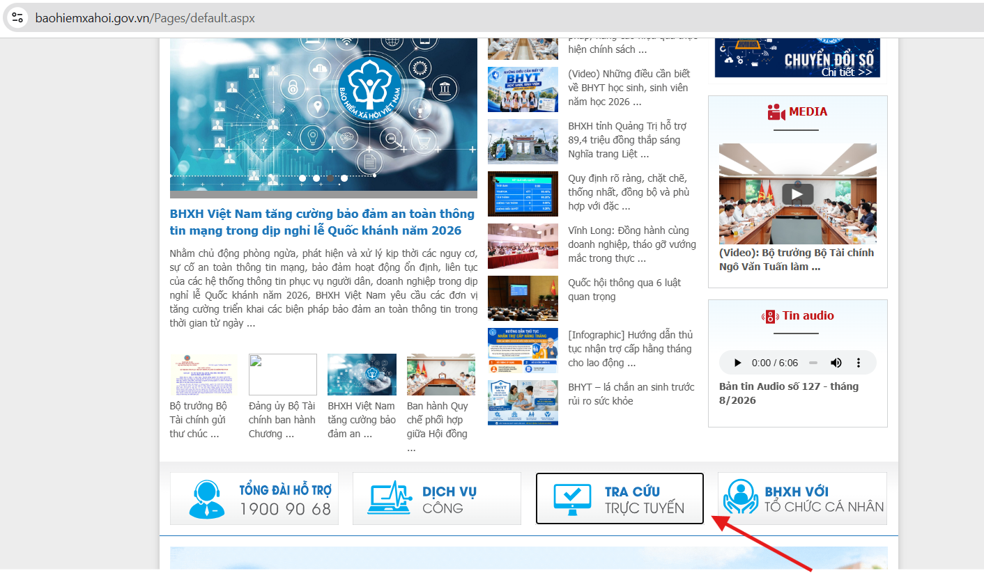Play the Bản tin Audio clip
This screenshot has height=573, width=984.
coord(737,363)
